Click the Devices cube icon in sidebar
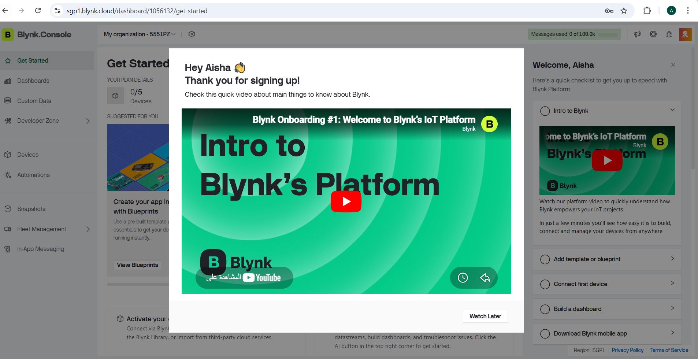698x359 pixels. (8, 155)
